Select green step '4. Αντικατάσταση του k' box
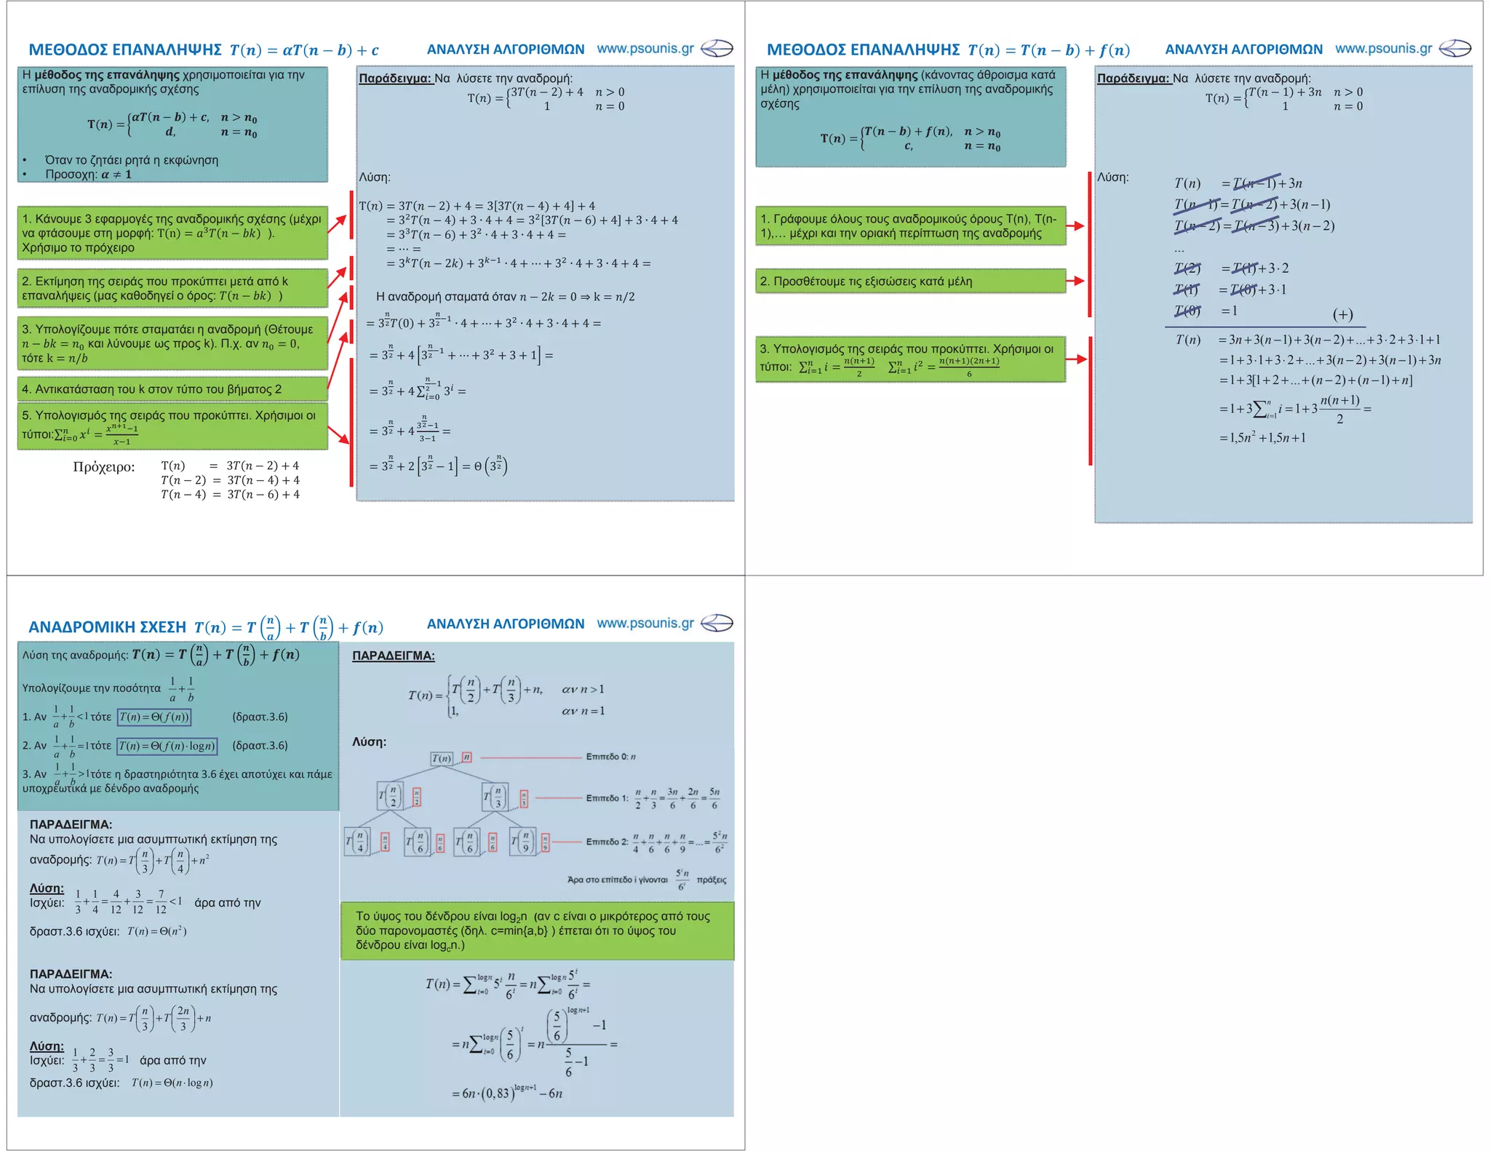The height and width of the screenshot is (1151, 1490). click(172, 389)
